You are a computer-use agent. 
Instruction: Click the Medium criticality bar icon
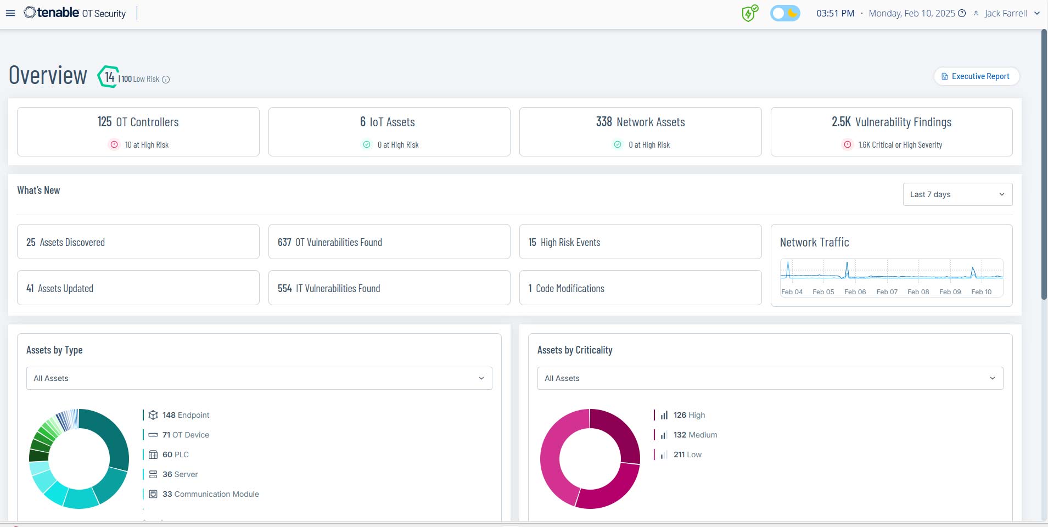click(664, 435)
